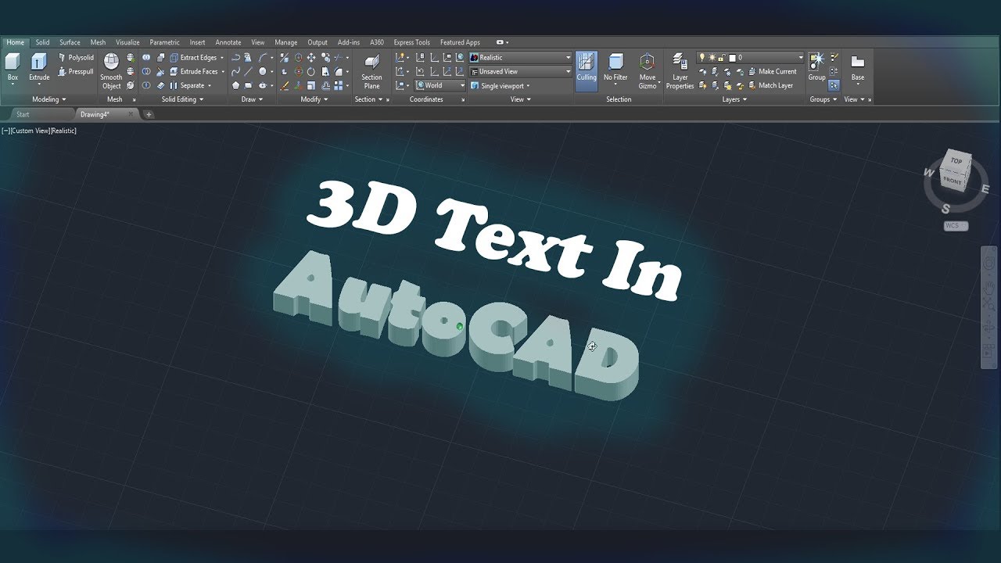Toggle the layer lock padlock icon
This screenshot has width=1001, height=563.
pos(722,58)
